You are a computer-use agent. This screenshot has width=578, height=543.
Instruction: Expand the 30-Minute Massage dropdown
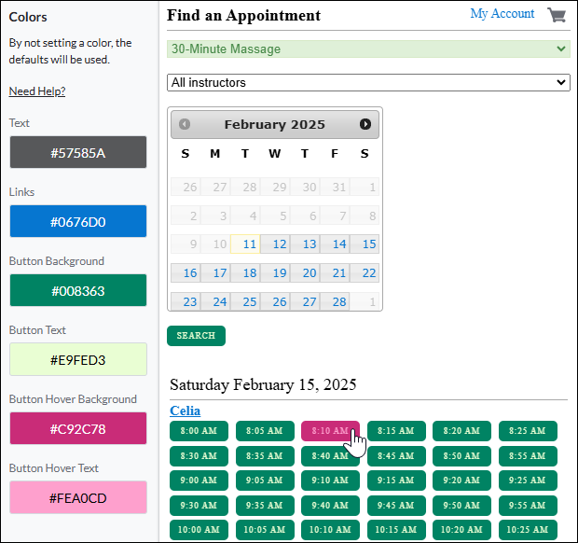(368, 49)
